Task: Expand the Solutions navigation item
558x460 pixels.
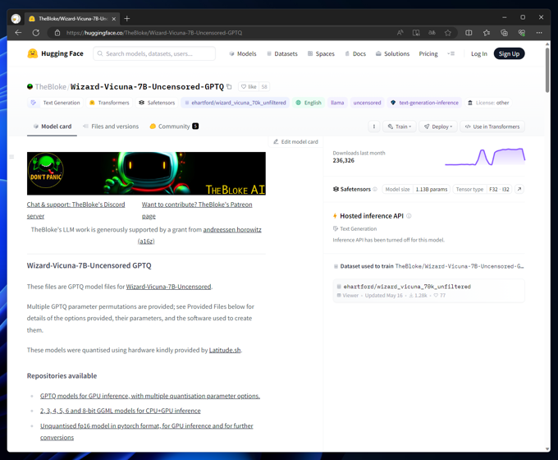Action: (x=392, y=53)
